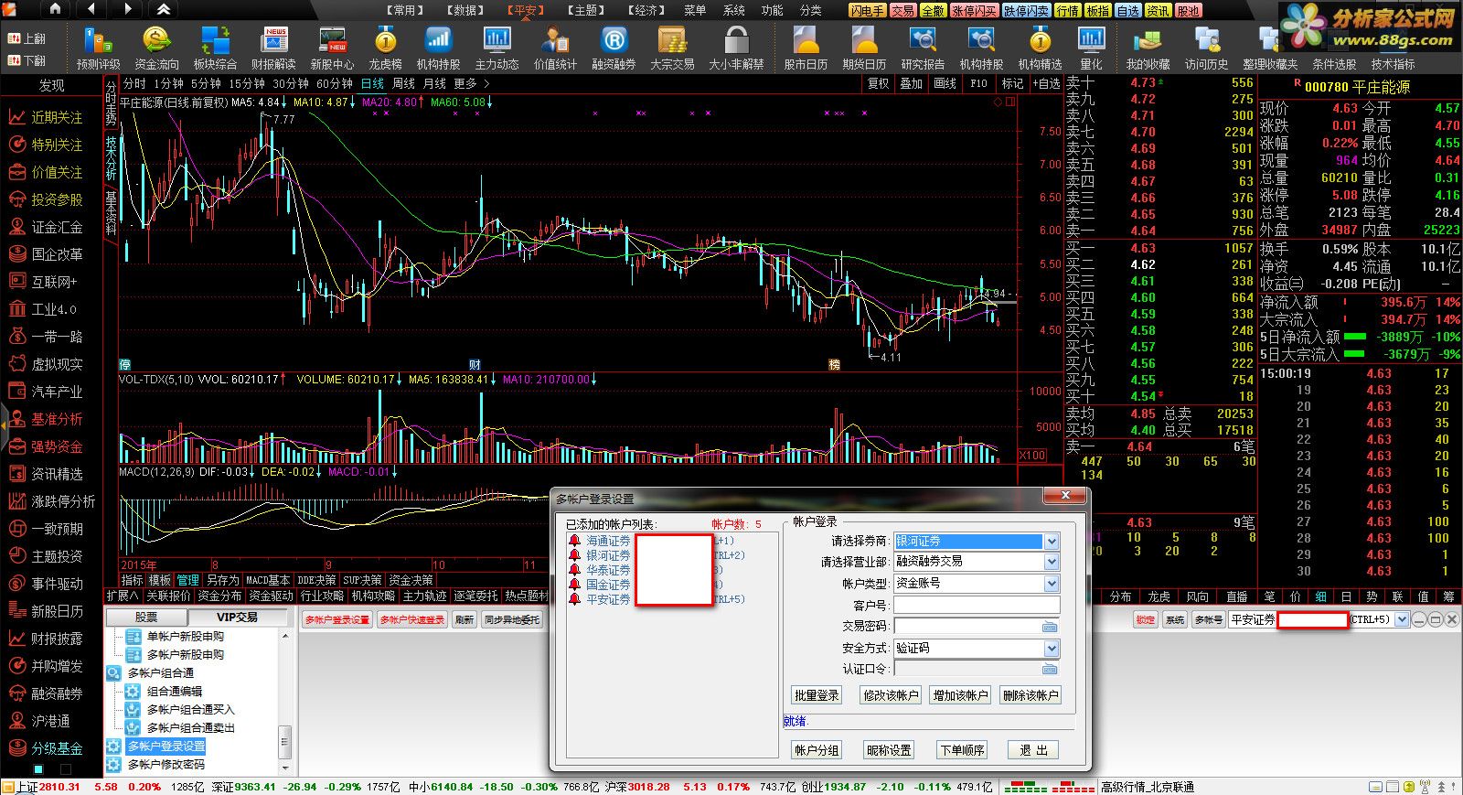This screenshot has height=795, width=1463.
Task: Expand the 请选择营业部 dropdown
Action: 1052,562
